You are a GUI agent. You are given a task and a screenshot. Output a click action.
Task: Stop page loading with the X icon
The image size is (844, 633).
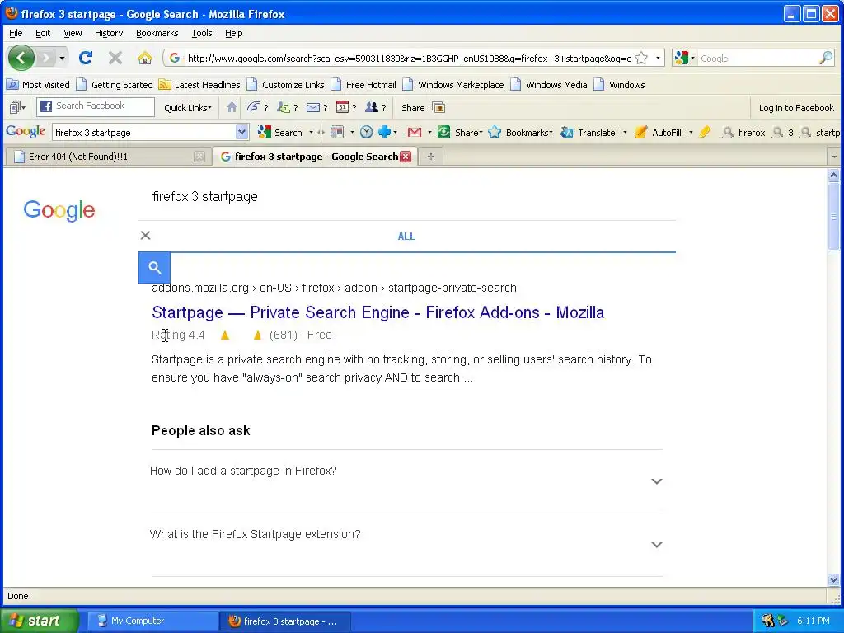point(115,58)
